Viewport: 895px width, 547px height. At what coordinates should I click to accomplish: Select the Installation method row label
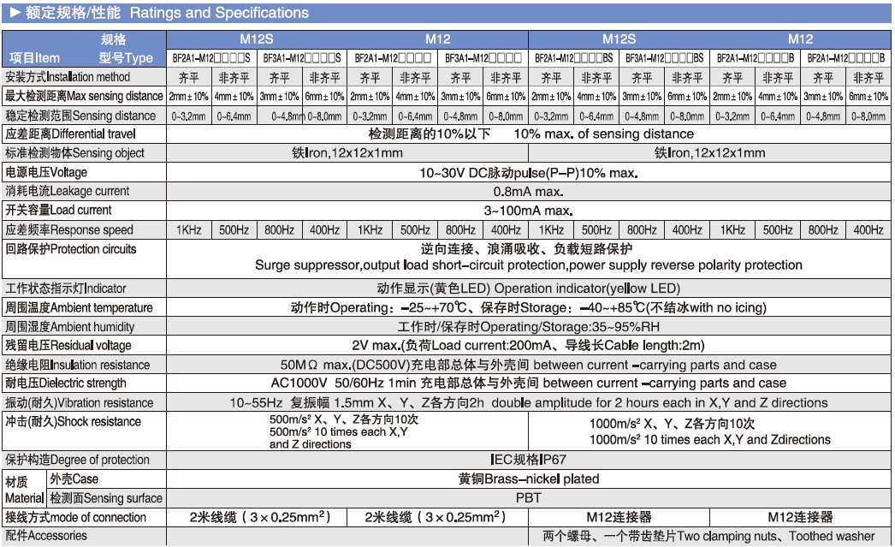[68, 77]
